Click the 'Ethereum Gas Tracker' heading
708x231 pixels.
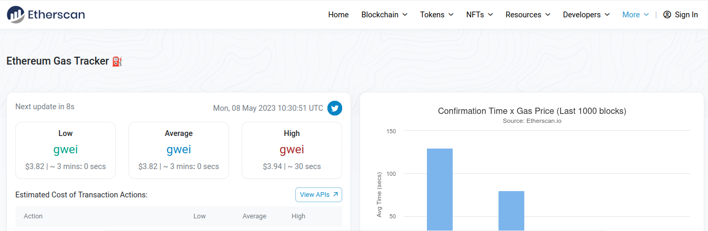pos(57,61)
